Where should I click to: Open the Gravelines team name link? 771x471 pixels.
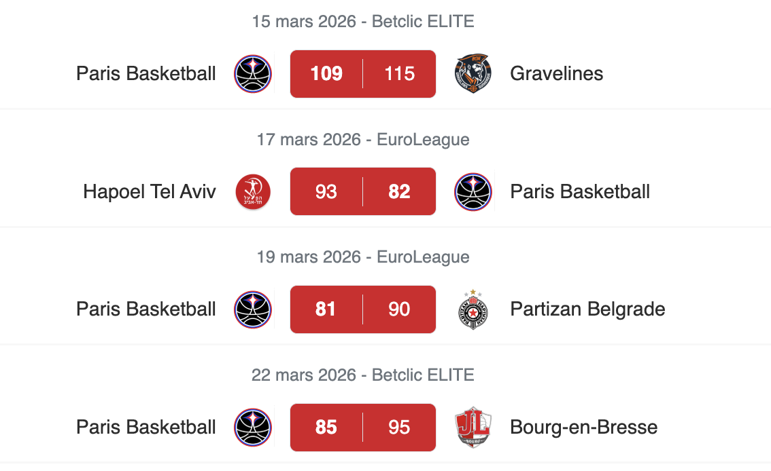[556, 74]
